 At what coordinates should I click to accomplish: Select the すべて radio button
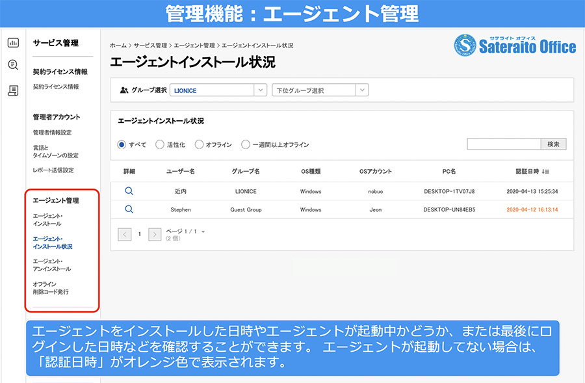[x=122, y=144]
